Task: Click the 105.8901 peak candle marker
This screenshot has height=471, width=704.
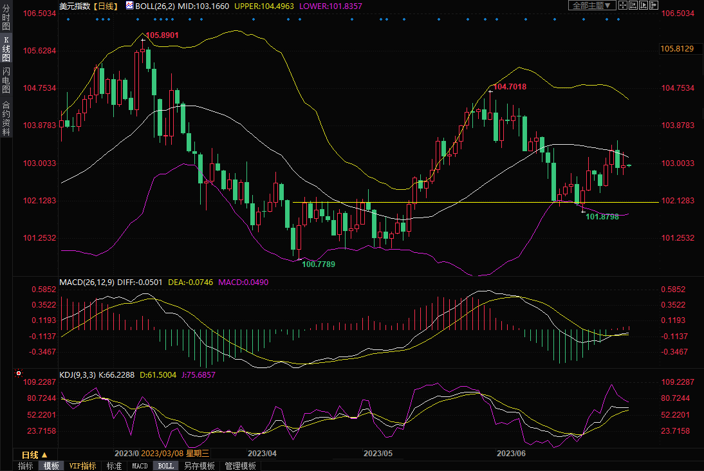Action: [x=143, y=40]
